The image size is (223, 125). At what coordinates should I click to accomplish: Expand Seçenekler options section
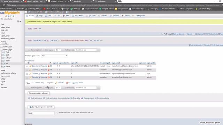coord(30,61)
